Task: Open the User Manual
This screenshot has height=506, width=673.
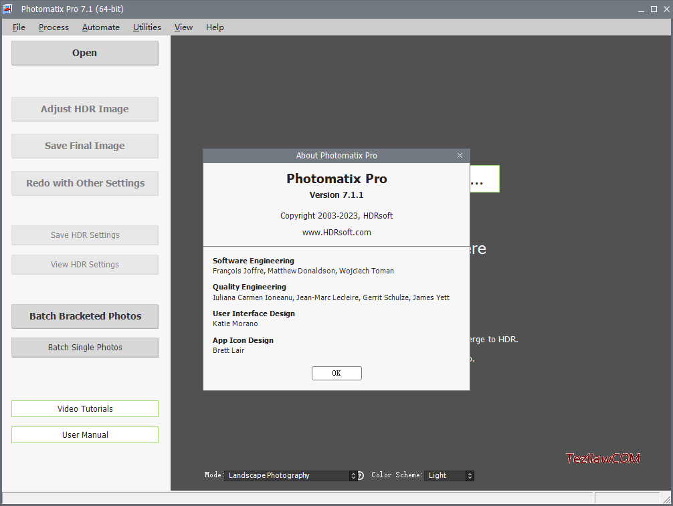Action: pos(85,435)
